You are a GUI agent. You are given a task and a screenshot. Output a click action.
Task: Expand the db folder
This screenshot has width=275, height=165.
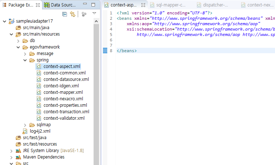click(x=18, y=41)
